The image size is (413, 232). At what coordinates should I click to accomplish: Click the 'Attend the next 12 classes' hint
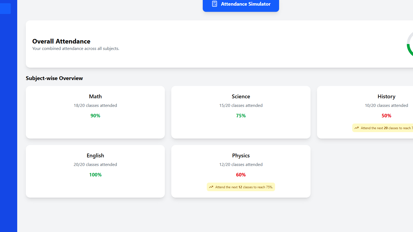(x=244, y=187)
